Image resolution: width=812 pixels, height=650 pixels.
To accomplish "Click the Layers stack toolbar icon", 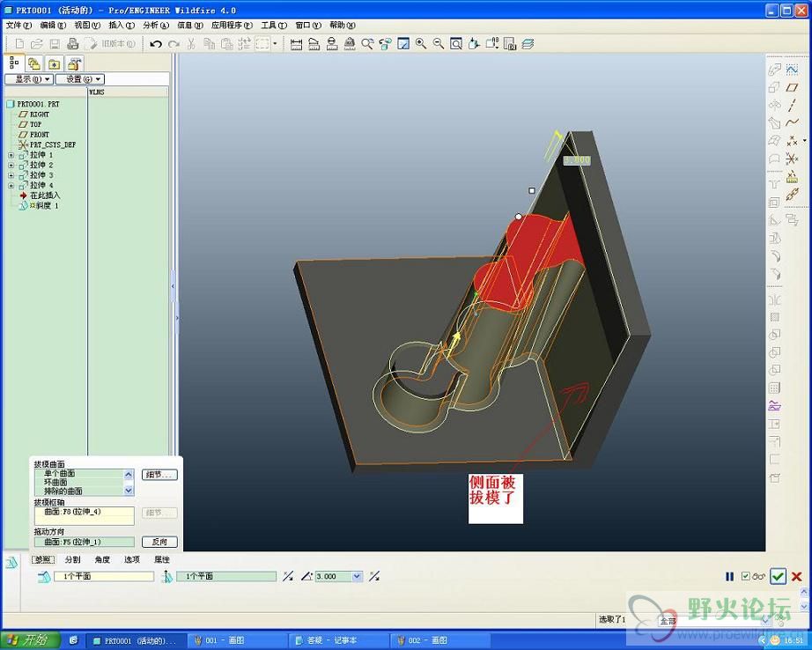I will pyautogui.click(x=528, y=44).
